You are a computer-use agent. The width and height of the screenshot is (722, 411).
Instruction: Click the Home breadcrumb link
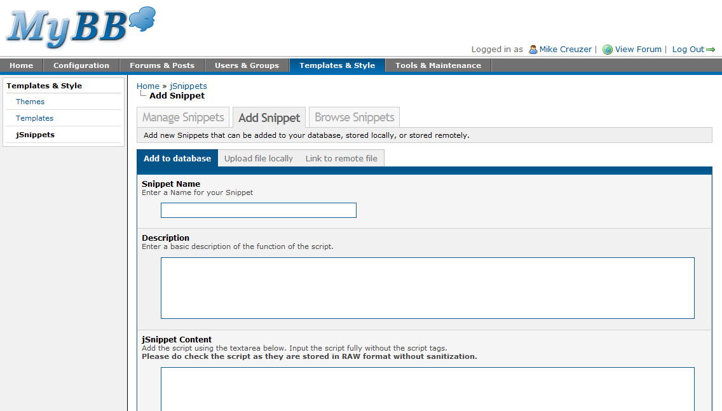click(147, 86)
